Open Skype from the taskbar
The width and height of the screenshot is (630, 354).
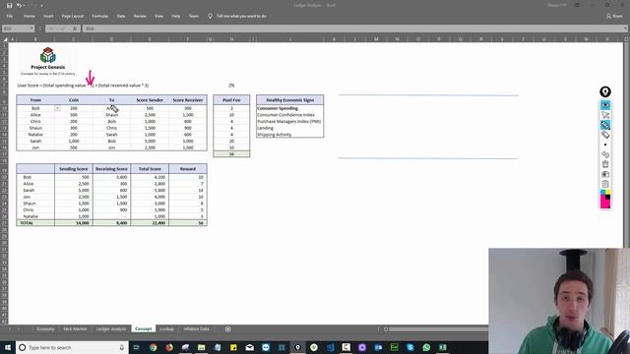click(x=410, y=347)
